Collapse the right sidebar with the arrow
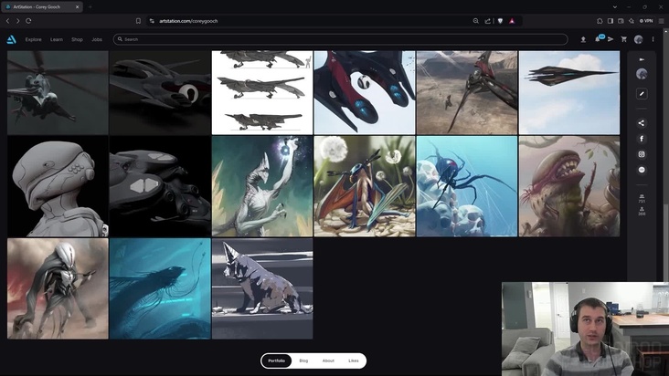The width and height of the screenshot is (669, 376). [642, 59]
